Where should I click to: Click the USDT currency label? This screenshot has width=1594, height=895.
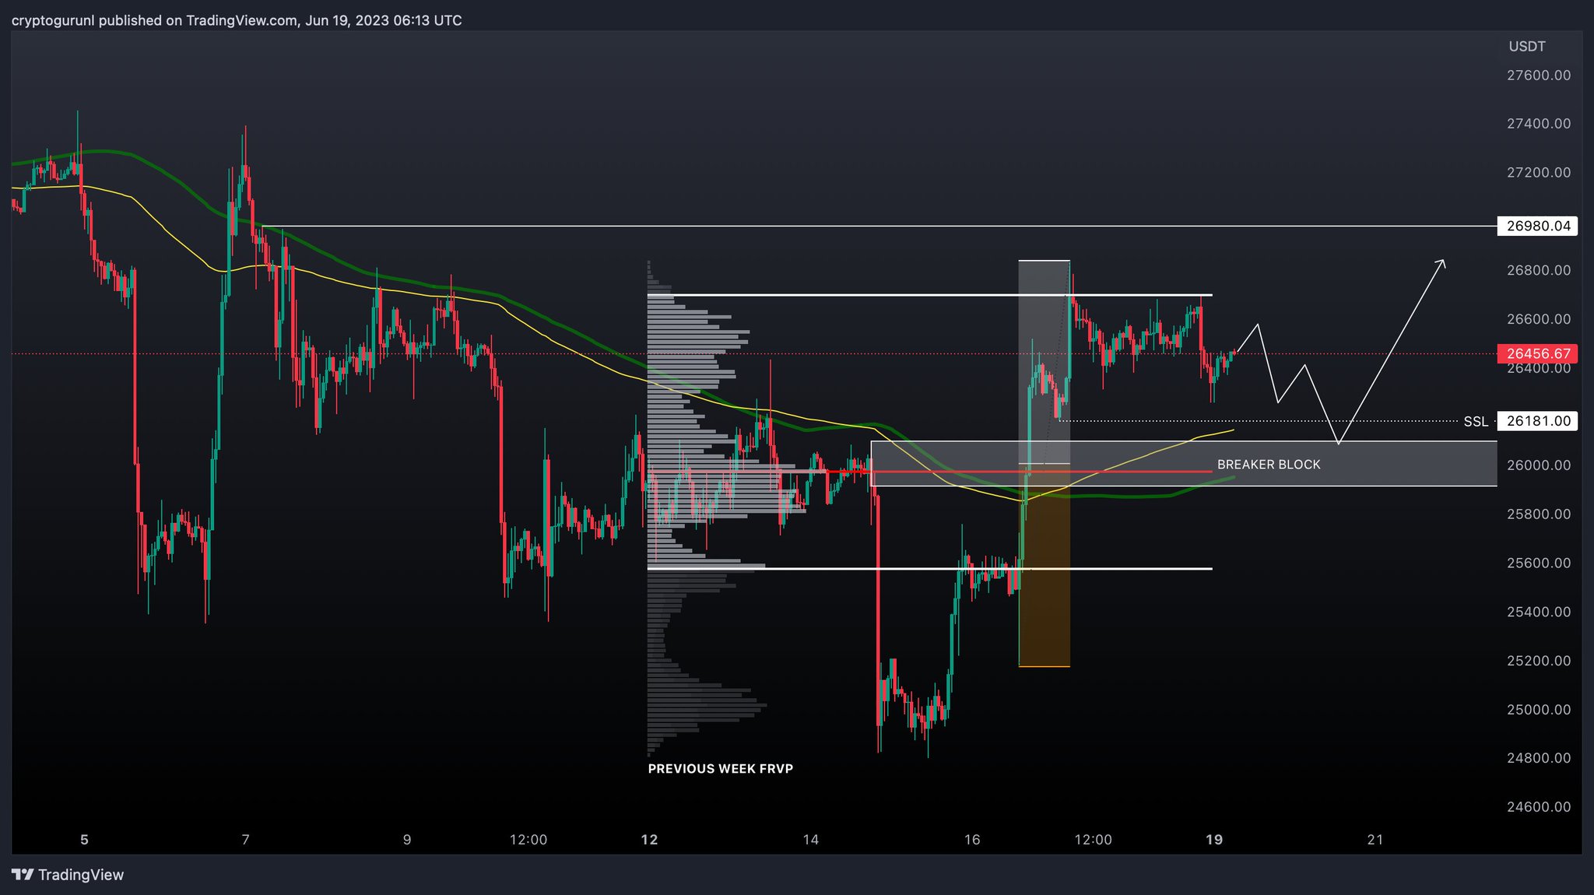click(x=1527, y=47)
